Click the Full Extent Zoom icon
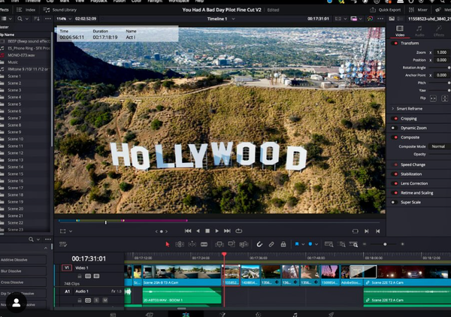 pyautogui.click(x=328, y=244)
